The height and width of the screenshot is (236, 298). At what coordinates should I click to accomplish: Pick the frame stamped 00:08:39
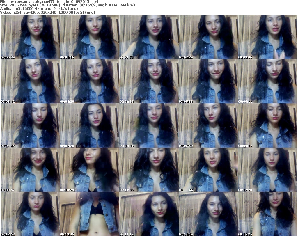tap(208, 125)
